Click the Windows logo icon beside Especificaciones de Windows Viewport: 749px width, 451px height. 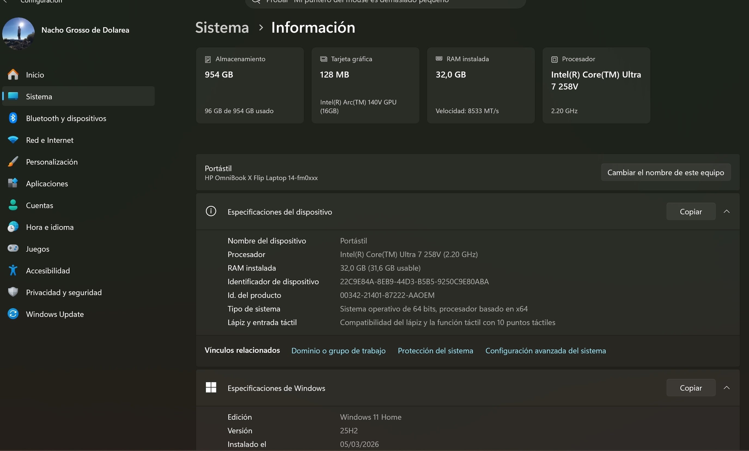[211, 387]
